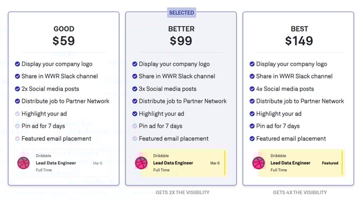Screen dimensions: 363x200
Task: Click Dribbble logo in GOOD plan preview
Action: [23, 163]
